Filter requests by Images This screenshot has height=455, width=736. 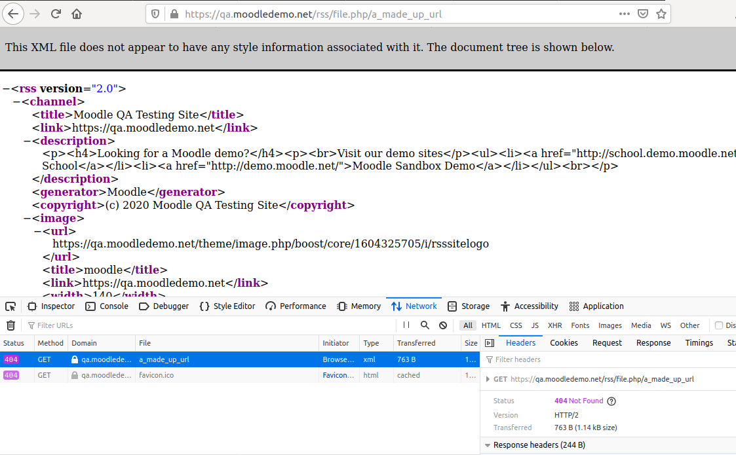coord(610,325)
